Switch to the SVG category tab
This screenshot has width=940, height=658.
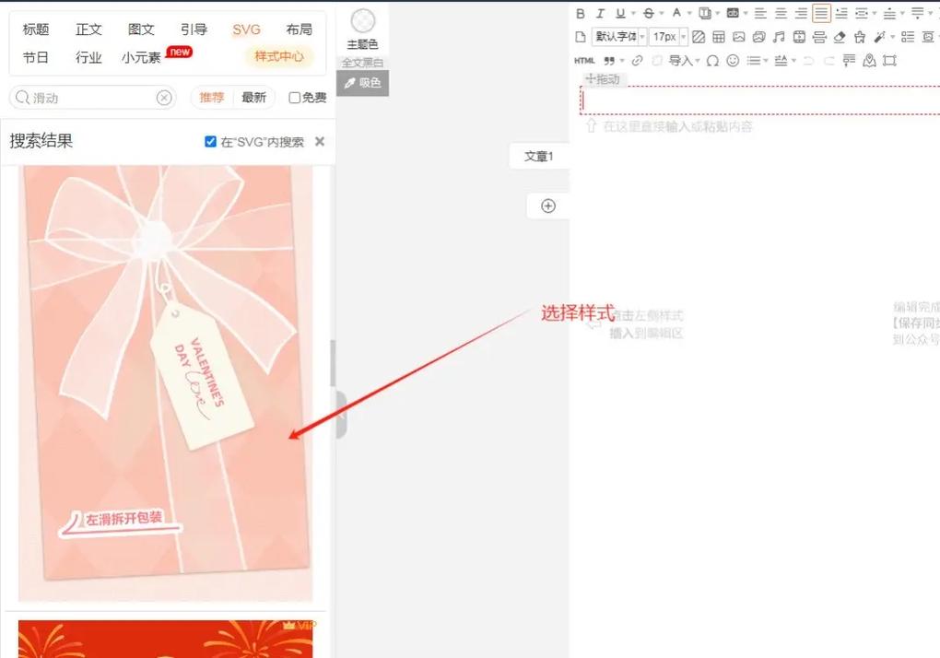pos(246,29)
